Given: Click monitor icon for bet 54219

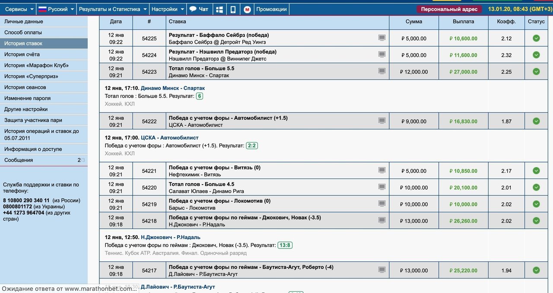Looking at the screenshot, I should point(382,204).
